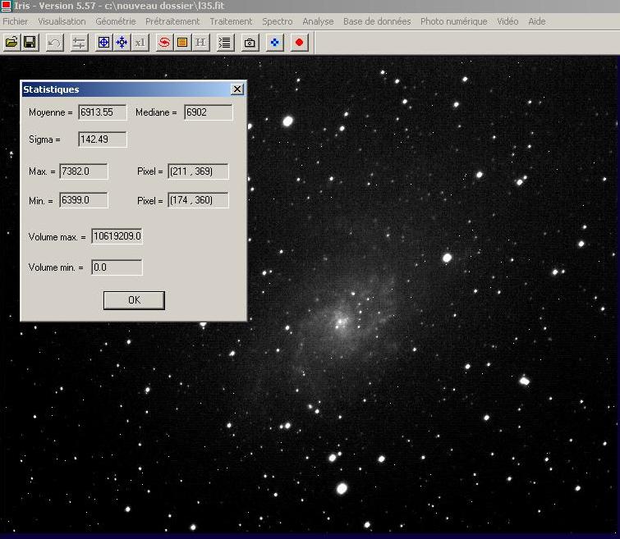620x539 pixels.
Task: Click the indented text lines icon
Action: [x=225, y=42]
